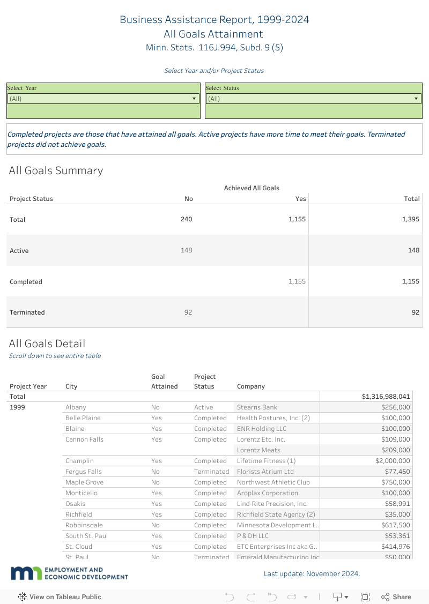Image resolution: width=429 pixels, height=604 pixels.
Task: Select the Stearns Bank row
Action: [257, 407]
